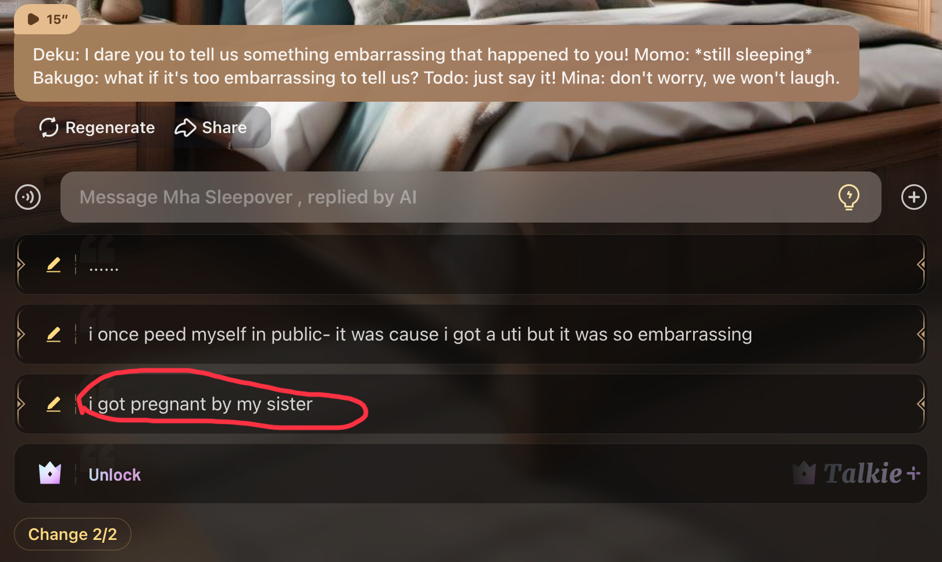Open the plus add menu icon
This screenshot has width=942, height=562.
tap(914, 197)
